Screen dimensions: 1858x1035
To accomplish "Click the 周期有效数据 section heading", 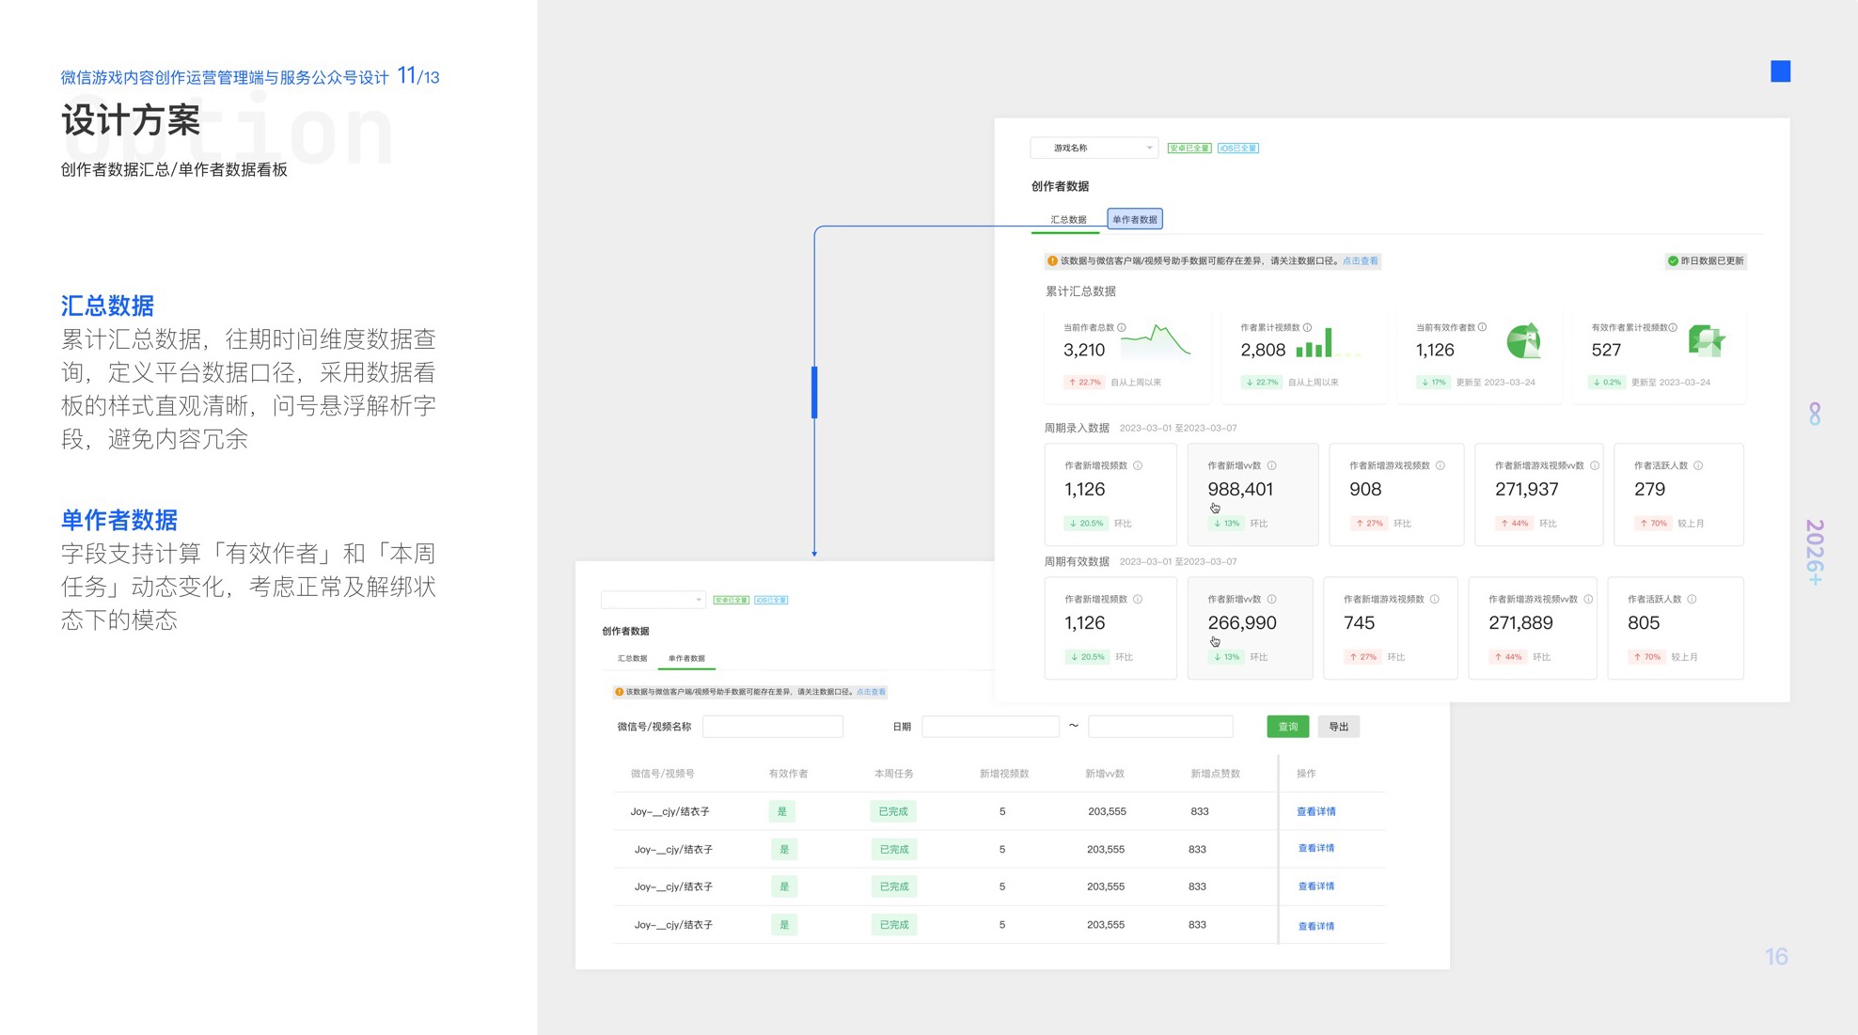I will (x=1077, y=561).
